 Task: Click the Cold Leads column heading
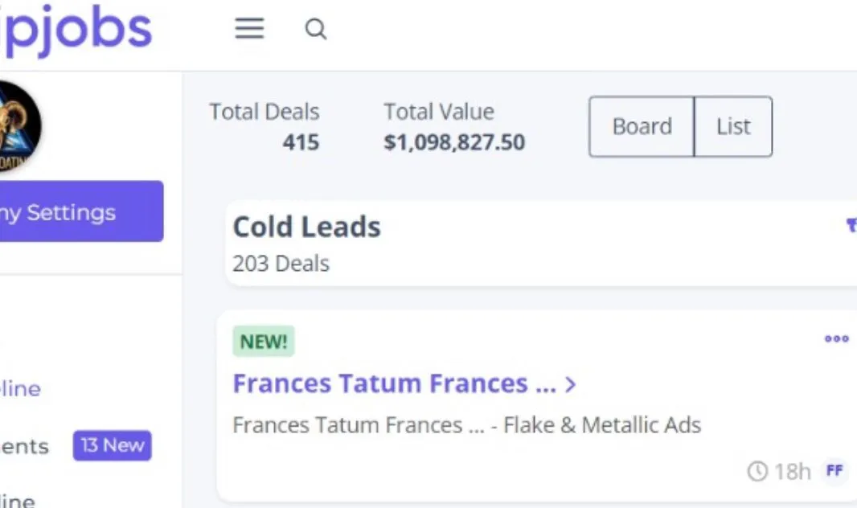(x=306, y=227)
